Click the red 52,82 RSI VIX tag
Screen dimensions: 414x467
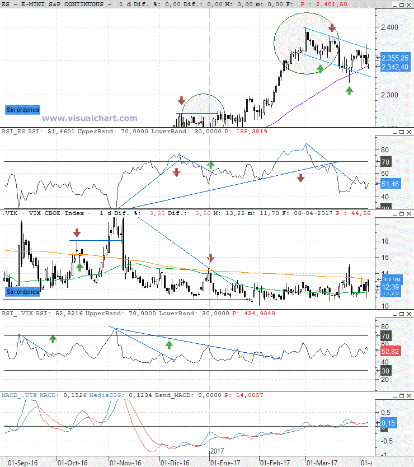390,352
